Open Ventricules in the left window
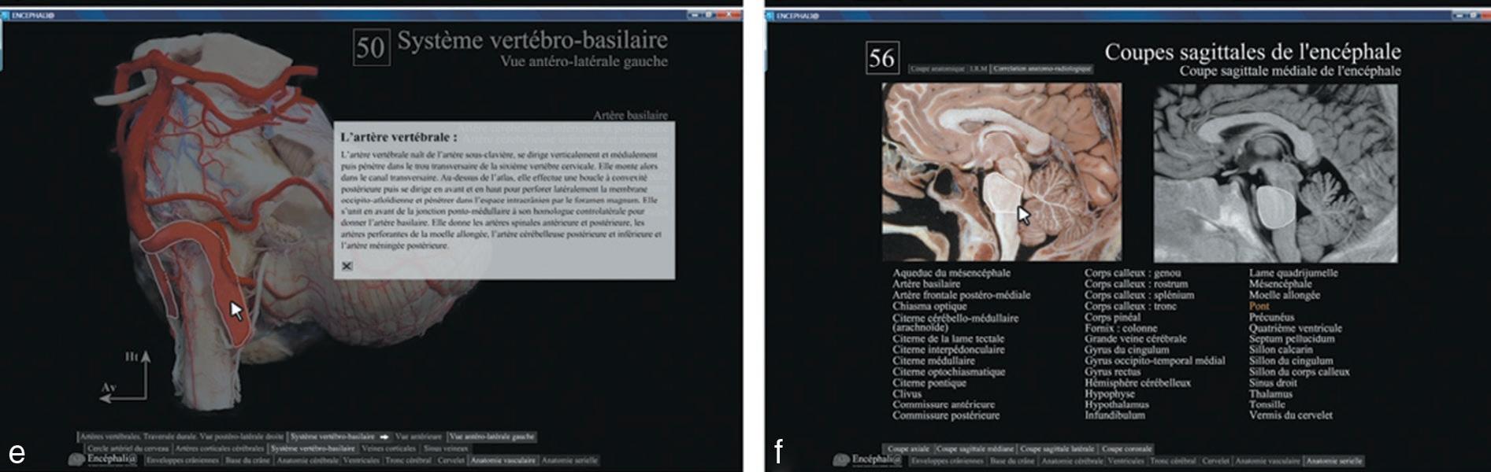Screen dimensions: 1491x472 click(361, 460)
